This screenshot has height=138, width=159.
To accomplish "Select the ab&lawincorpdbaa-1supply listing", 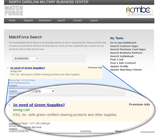I will (x=22, y=88).
